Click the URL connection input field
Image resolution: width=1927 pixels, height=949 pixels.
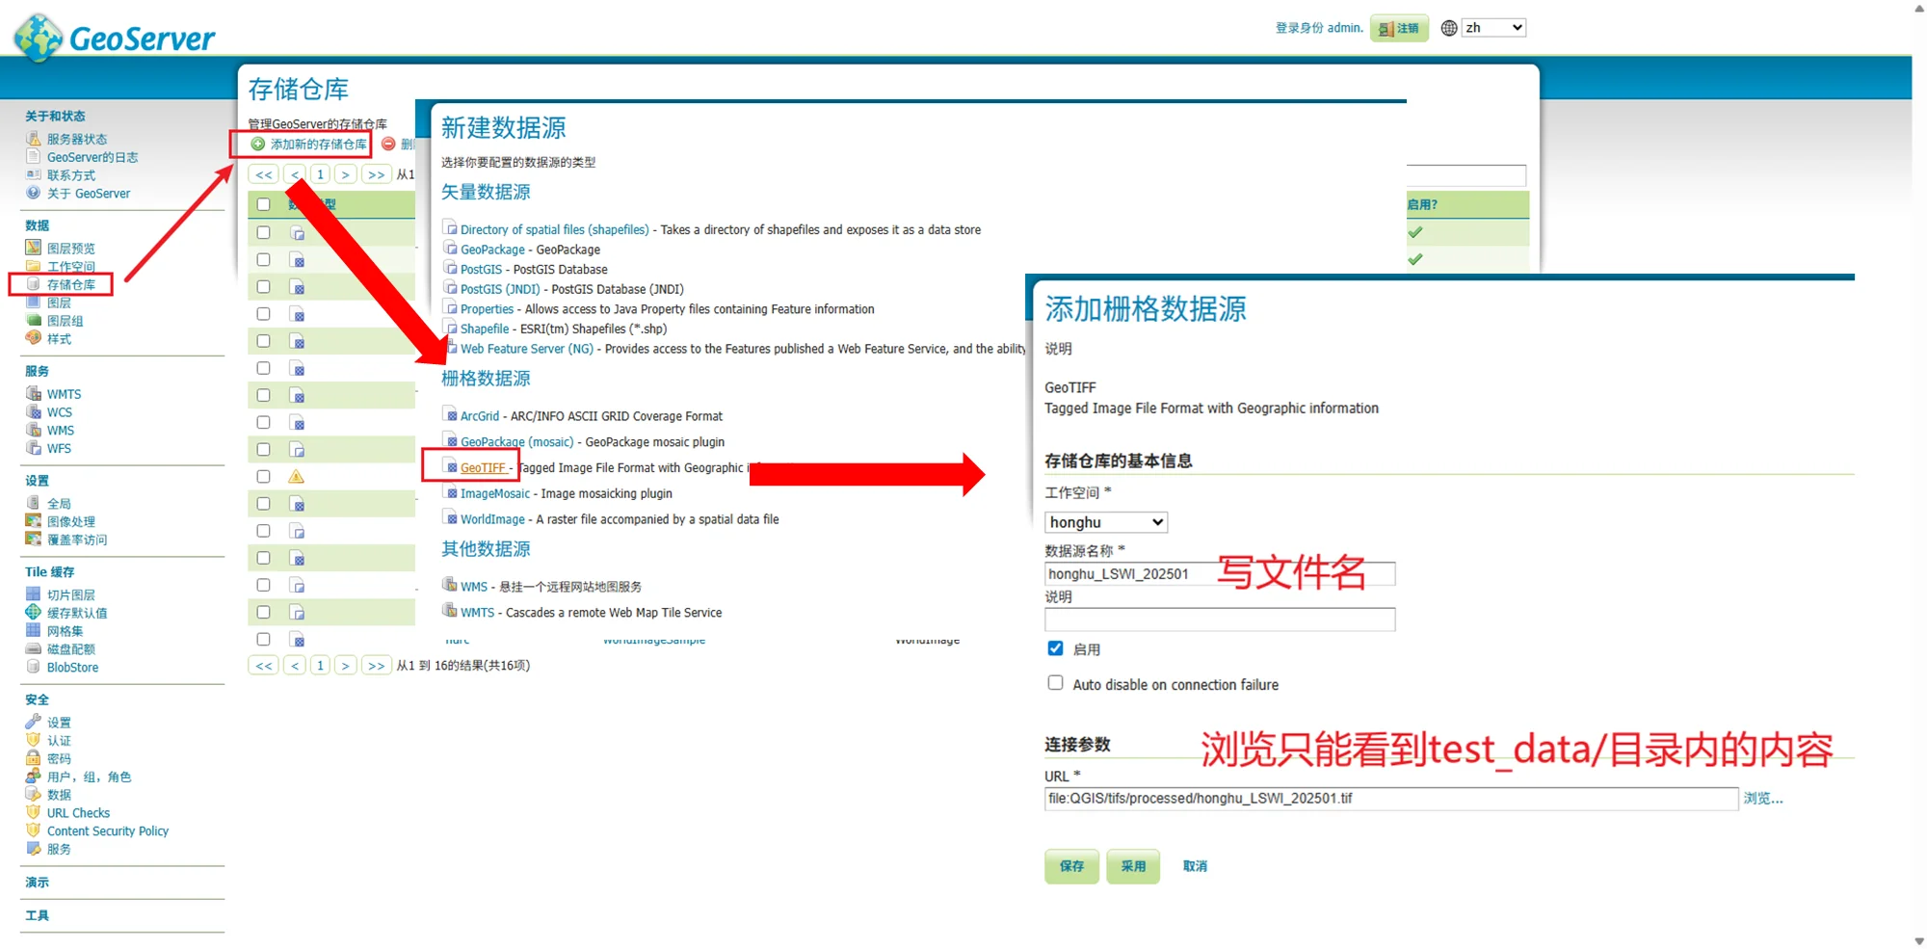(x=1390, y=799)
